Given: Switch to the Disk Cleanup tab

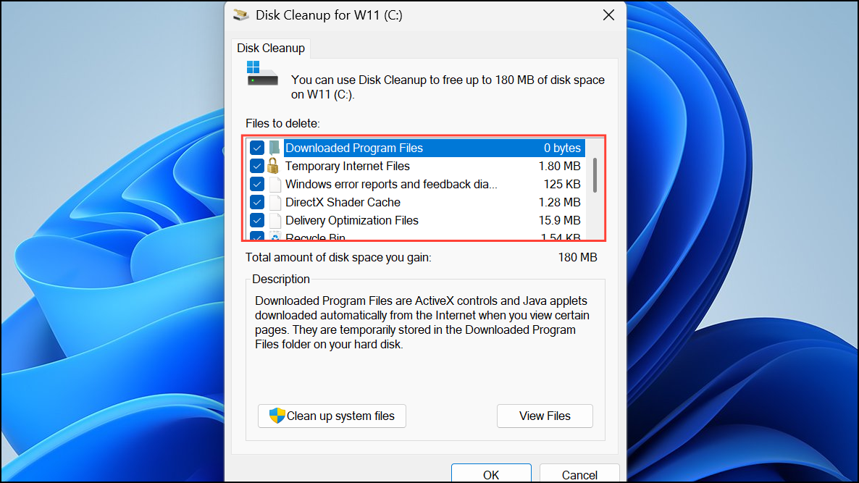Looking at the screenshot, I should [x=270, y=48].
